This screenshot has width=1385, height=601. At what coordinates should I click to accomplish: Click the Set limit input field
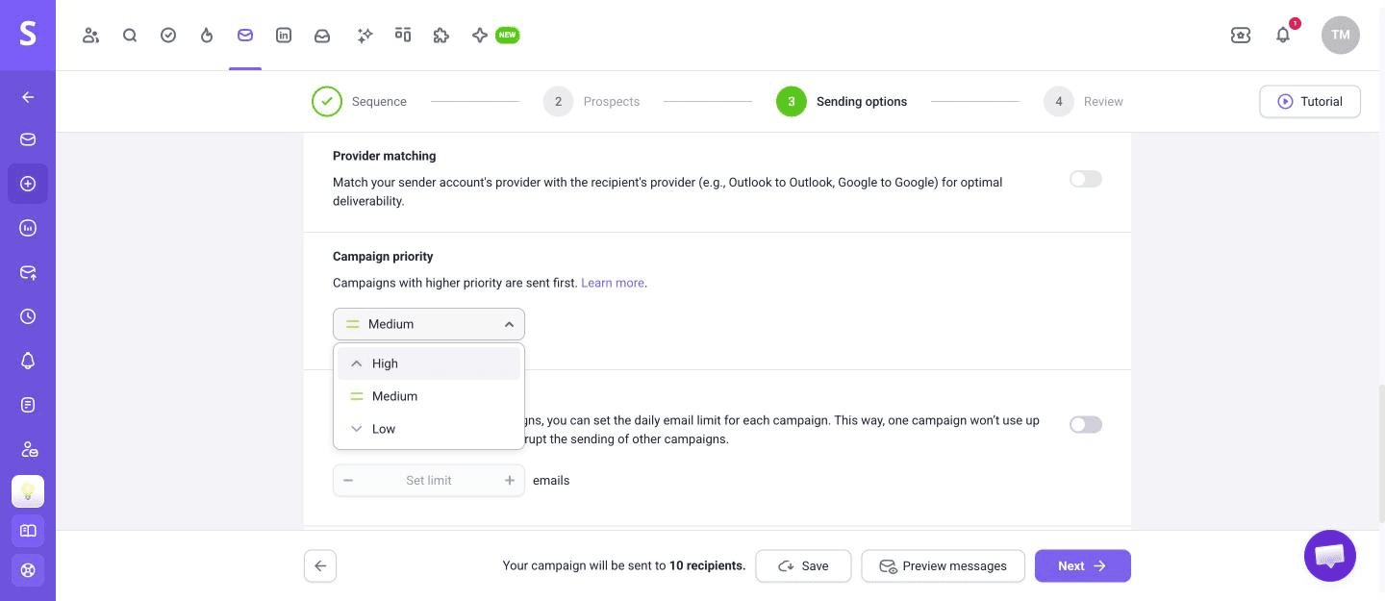tap(429, 481)
